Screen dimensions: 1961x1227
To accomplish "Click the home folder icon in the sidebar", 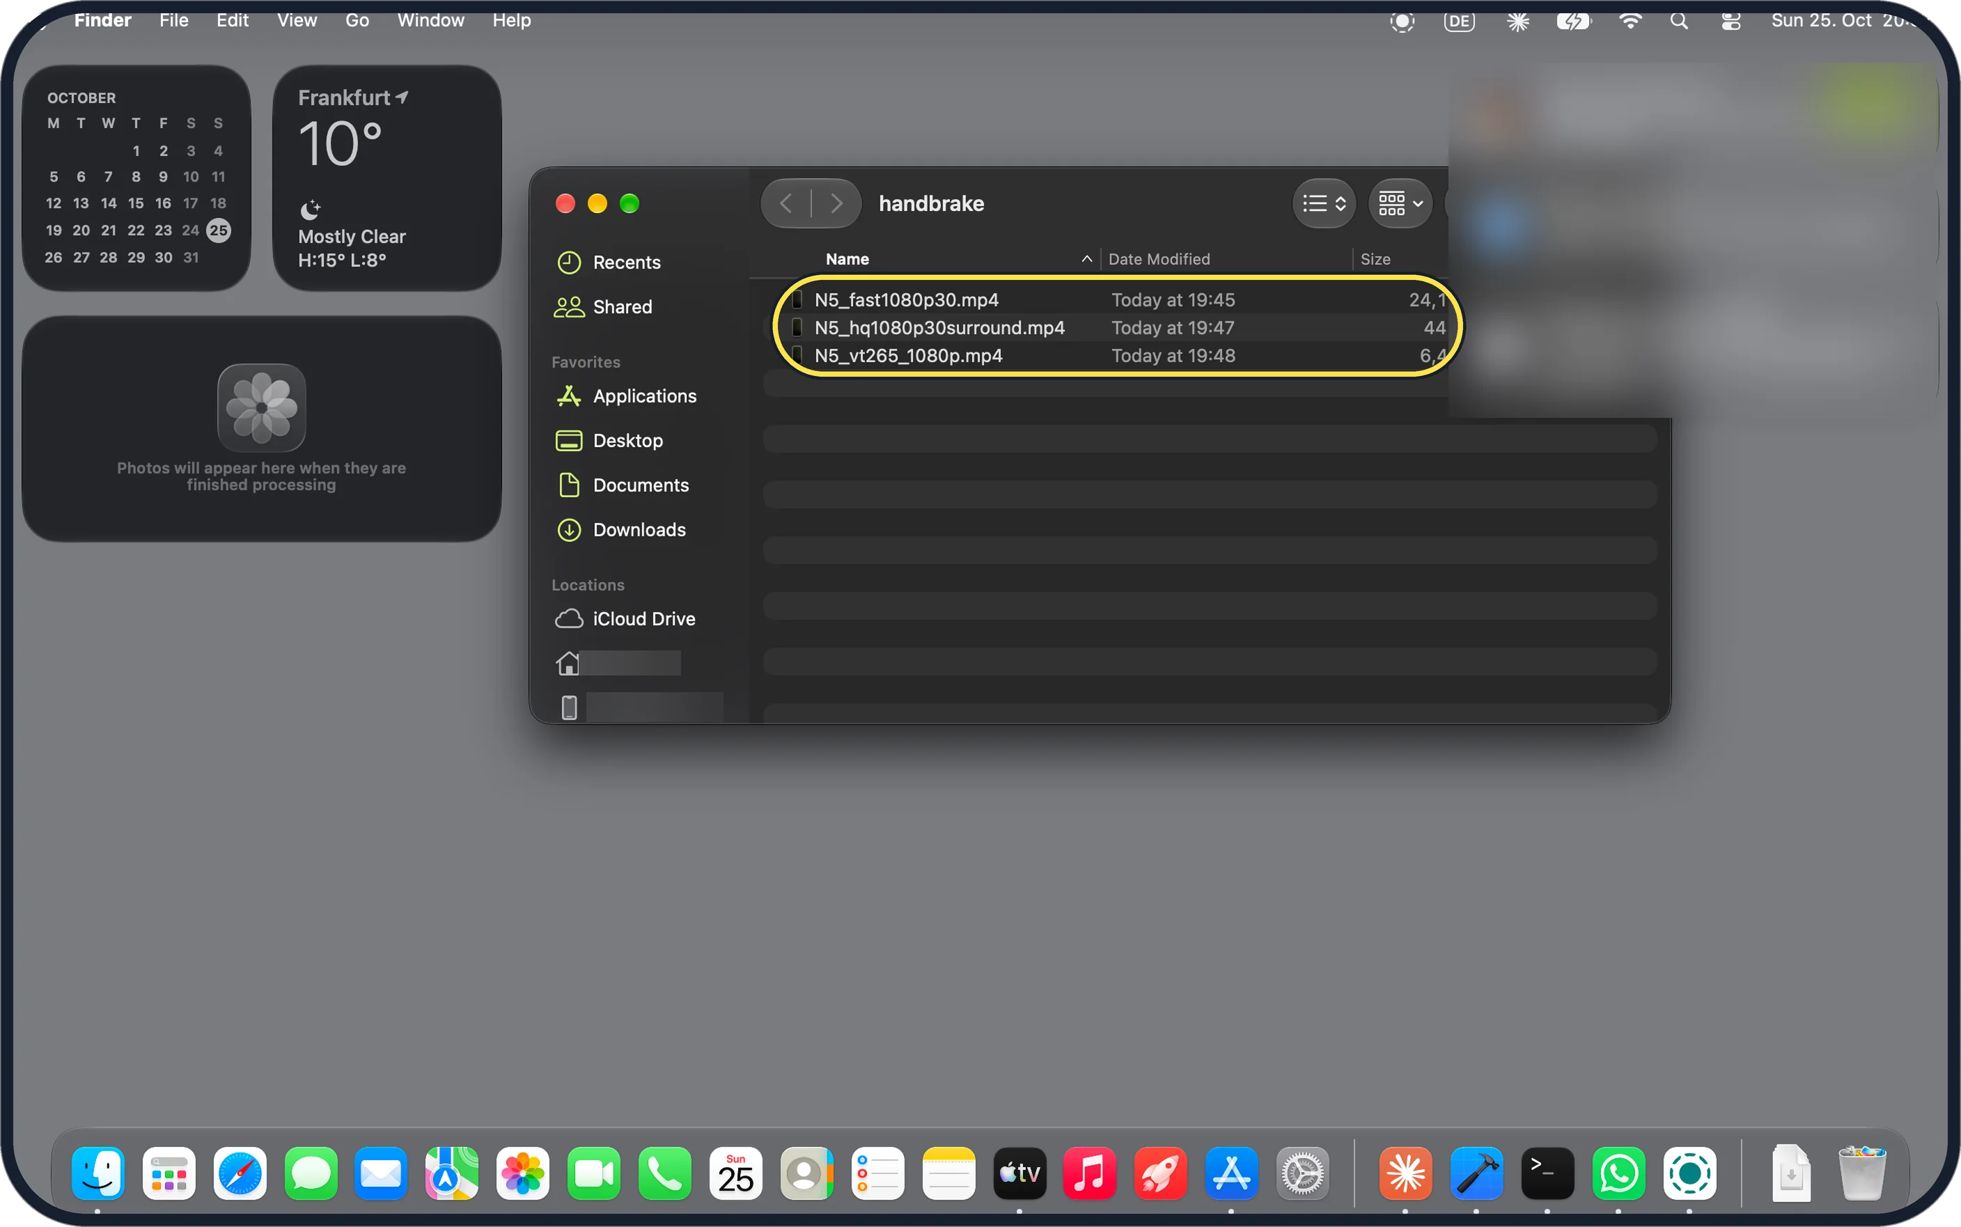I will click(568, 663).
